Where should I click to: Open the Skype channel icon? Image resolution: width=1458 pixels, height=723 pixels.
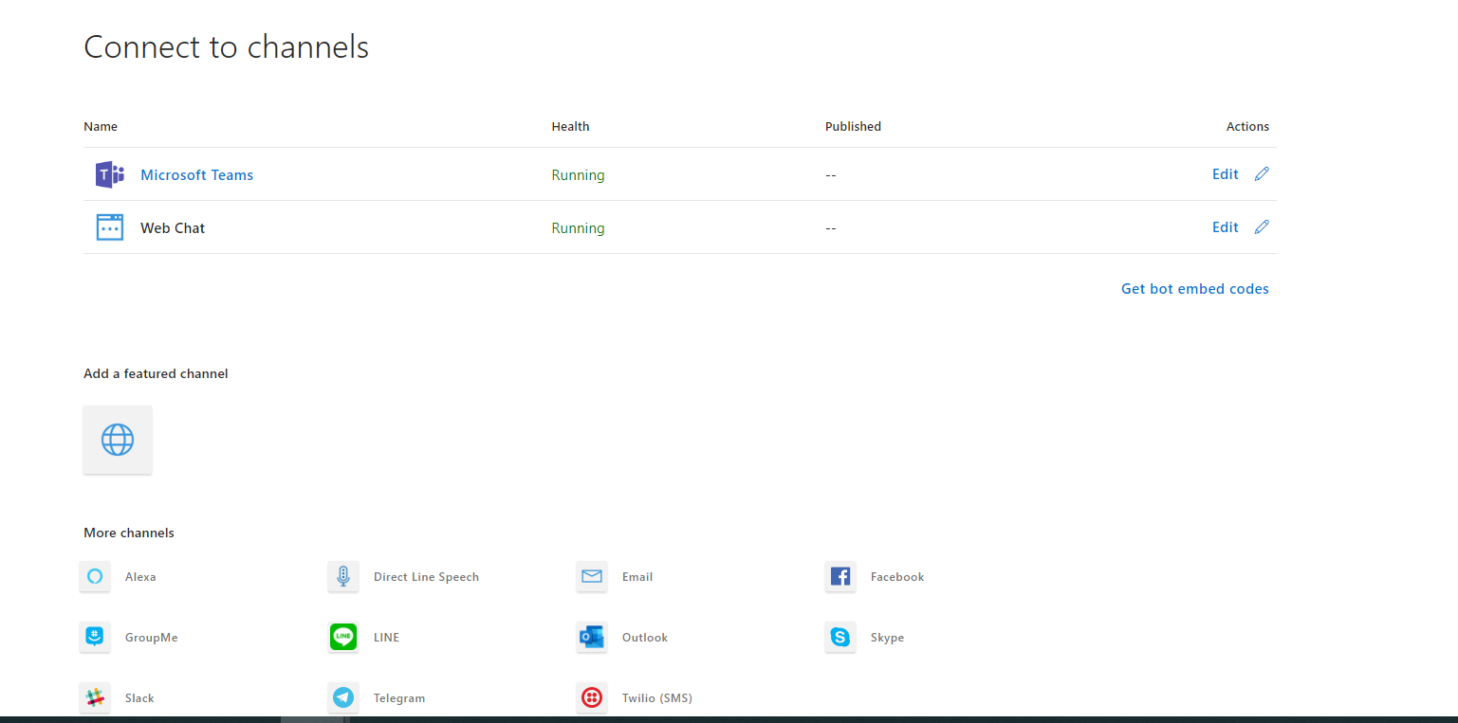(840, 637)
